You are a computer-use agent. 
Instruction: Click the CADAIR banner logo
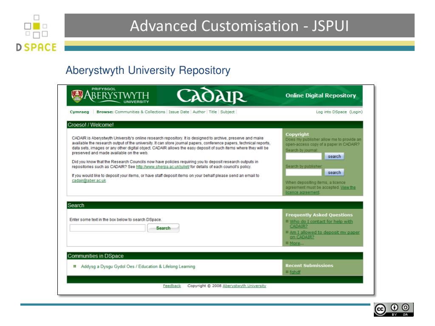tap(212, 96)
